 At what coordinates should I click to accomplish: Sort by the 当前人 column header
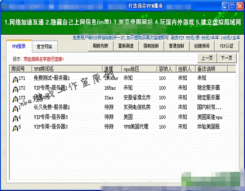186,69
